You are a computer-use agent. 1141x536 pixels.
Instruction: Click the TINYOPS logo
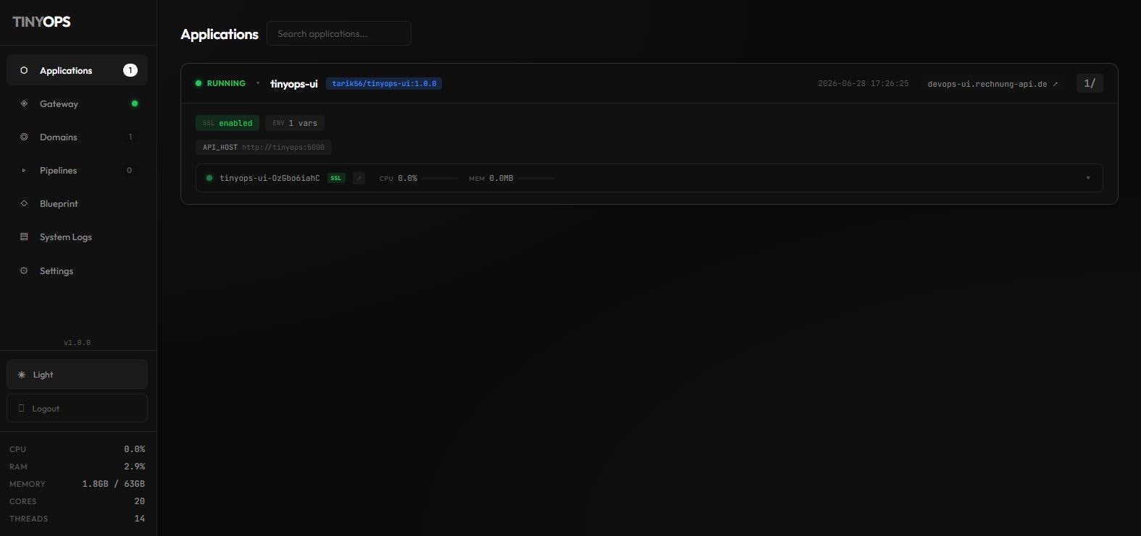tap(41, 22)
